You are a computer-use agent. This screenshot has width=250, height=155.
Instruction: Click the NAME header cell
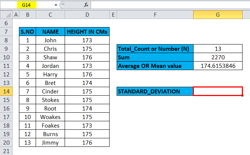51,32
